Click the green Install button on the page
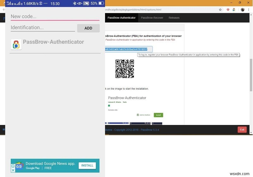The height and width of the screenshot is (177, 253). tap(158, 115)
